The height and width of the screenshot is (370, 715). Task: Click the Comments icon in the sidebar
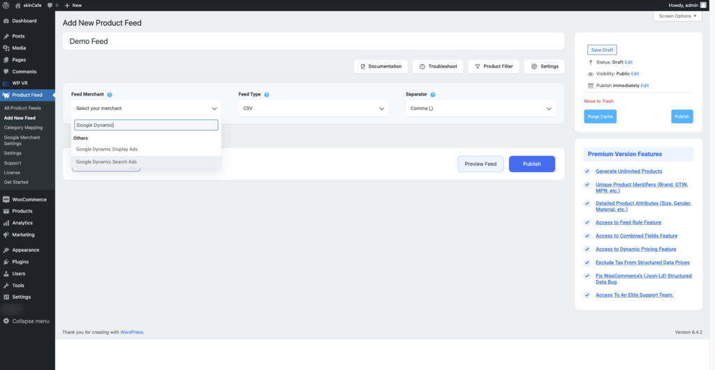[x=6, y=72]
